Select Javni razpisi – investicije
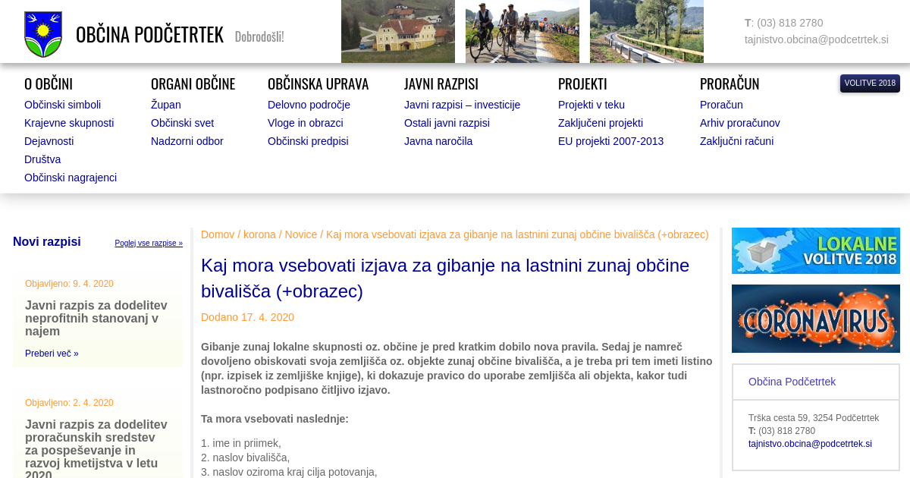The height and width of the screenshot is (478, 910). [x=462, y=105]
